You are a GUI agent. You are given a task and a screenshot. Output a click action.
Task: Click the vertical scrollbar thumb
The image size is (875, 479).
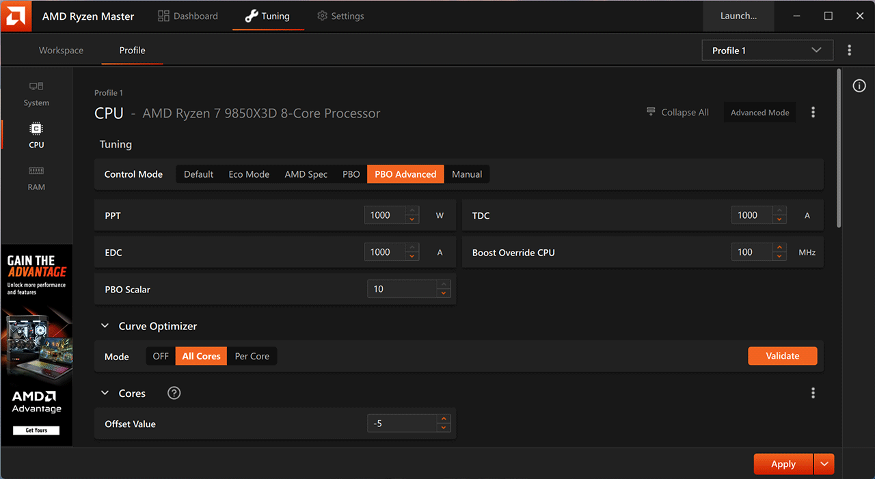coord(839,147)
